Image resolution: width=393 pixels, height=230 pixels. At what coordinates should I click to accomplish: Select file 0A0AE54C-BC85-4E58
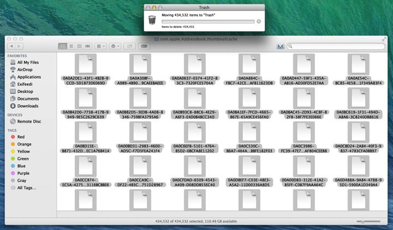[x=359, y=70]
